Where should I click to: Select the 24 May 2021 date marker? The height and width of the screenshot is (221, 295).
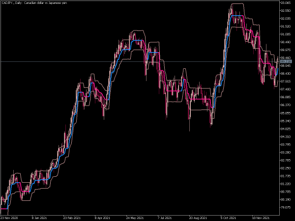tap(135, 218)
